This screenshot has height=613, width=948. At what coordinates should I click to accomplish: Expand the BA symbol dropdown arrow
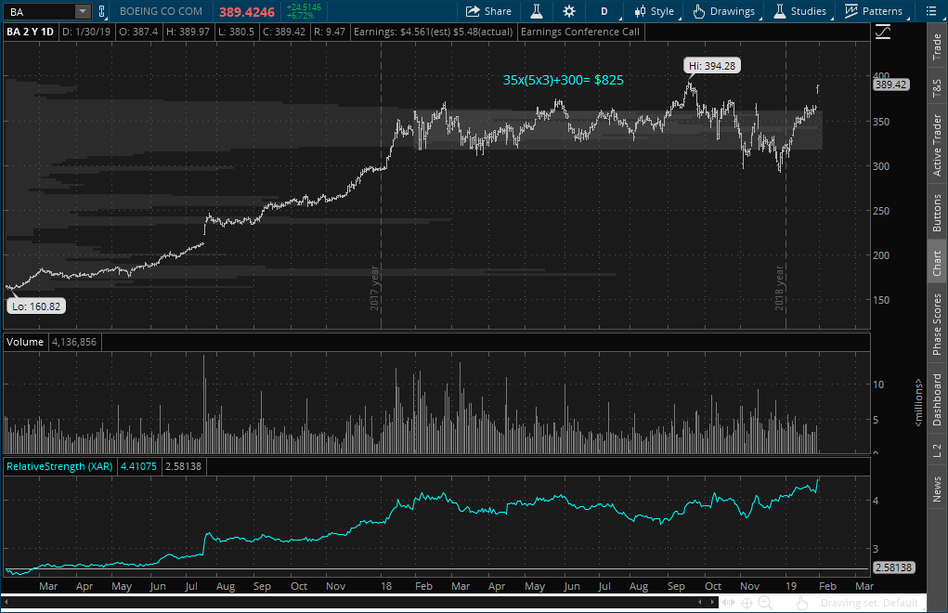coord(83,11)
